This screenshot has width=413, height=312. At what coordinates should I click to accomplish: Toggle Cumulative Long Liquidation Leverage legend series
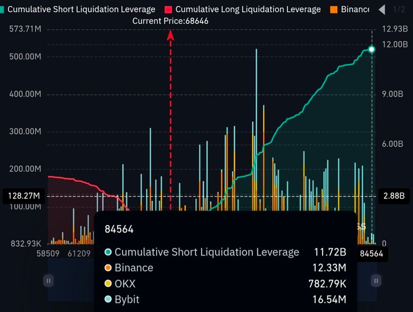pos(243,9)
